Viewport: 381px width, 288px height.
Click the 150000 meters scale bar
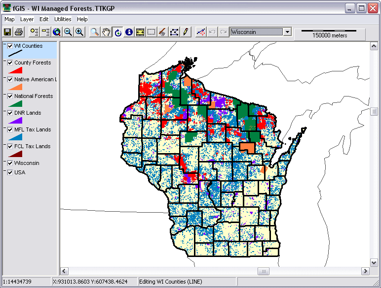(x=329, y=34)
